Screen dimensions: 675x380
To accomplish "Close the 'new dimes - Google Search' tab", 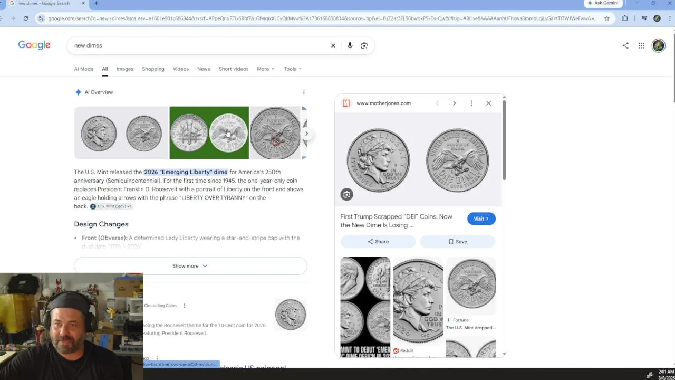I will click(83, 3).
